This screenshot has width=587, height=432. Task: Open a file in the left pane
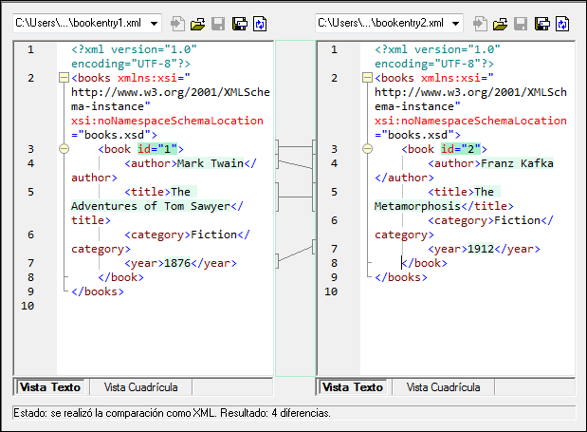(197, 22)
